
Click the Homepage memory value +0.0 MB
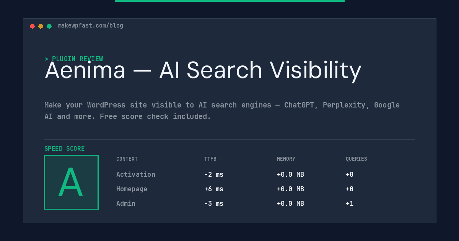pos(290,189)
